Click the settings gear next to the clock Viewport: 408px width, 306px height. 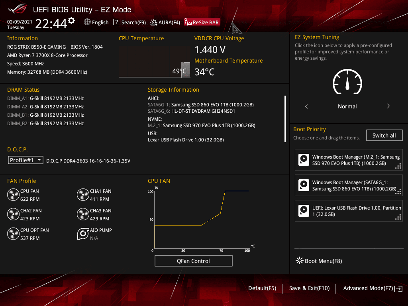click(x=71, y=21)
